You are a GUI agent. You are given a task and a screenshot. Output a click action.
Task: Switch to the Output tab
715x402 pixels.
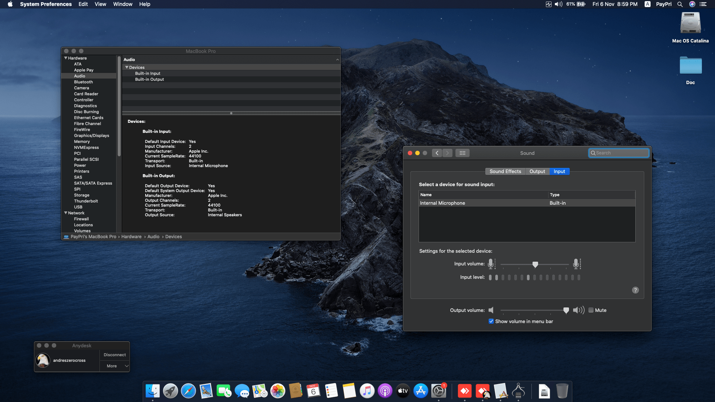(537, 171)
